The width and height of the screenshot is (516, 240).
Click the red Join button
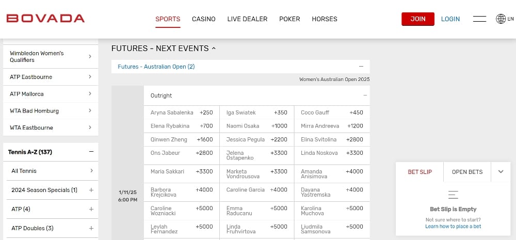tap(418, 19)
